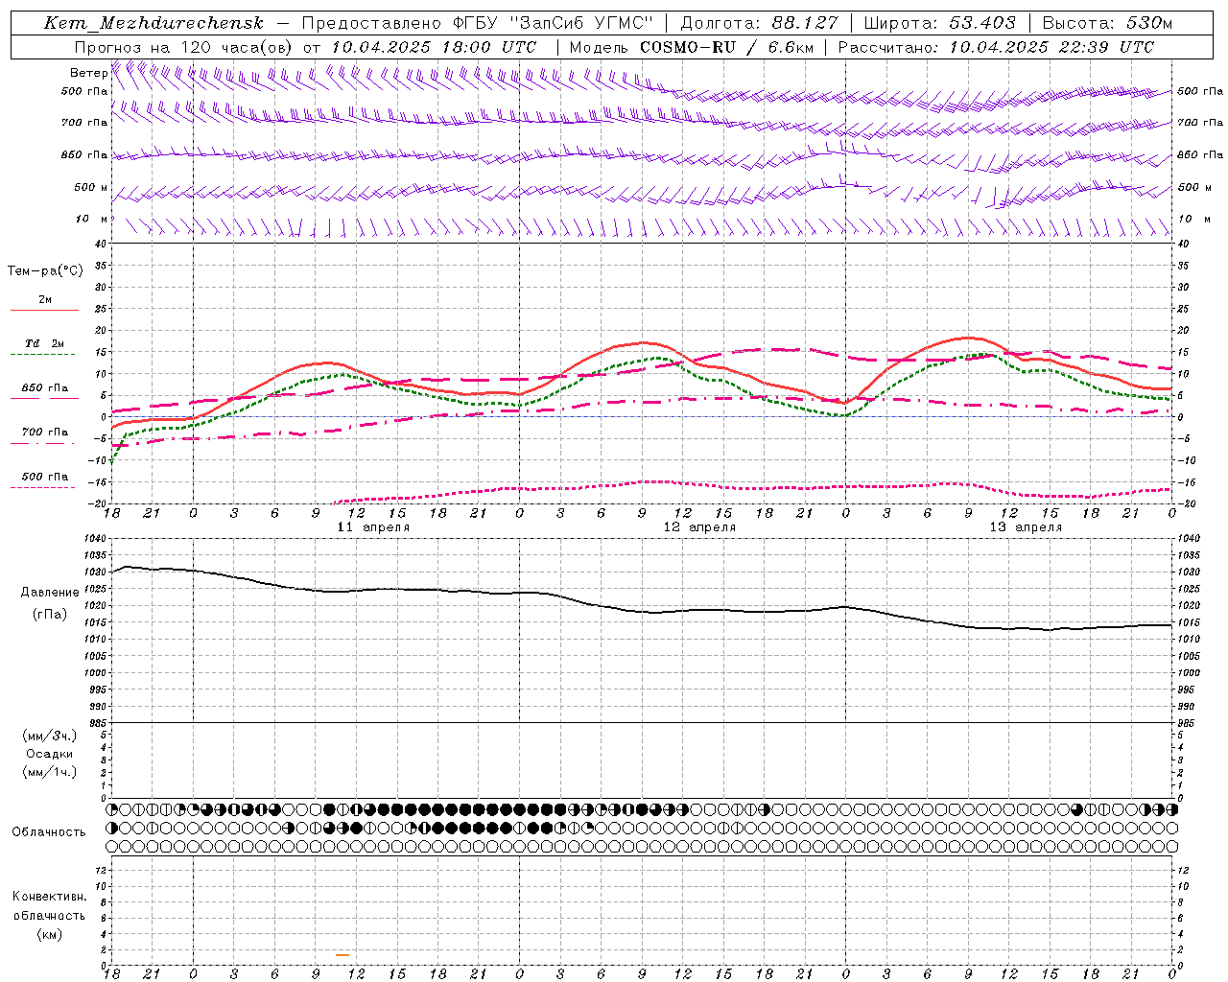
Task: Select the 'Осадки' precipitation label
Action: 50,754
